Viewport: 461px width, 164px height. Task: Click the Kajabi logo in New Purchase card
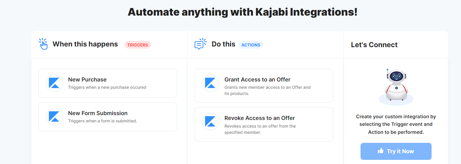54,83
